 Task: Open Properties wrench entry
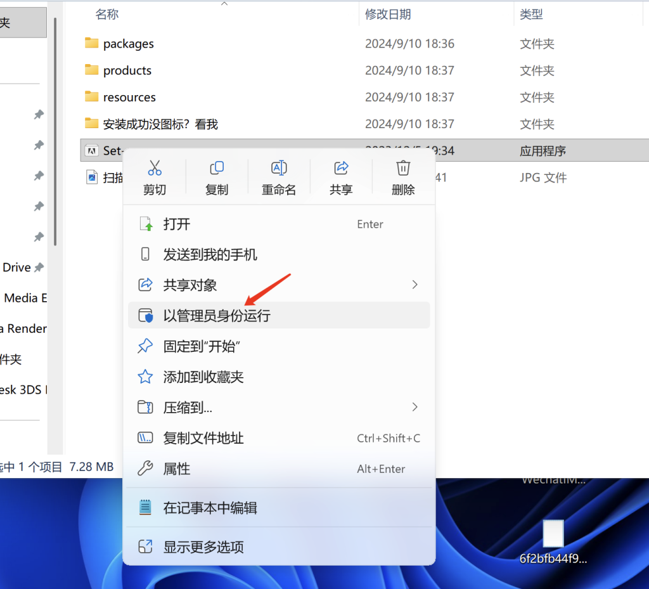176,469
